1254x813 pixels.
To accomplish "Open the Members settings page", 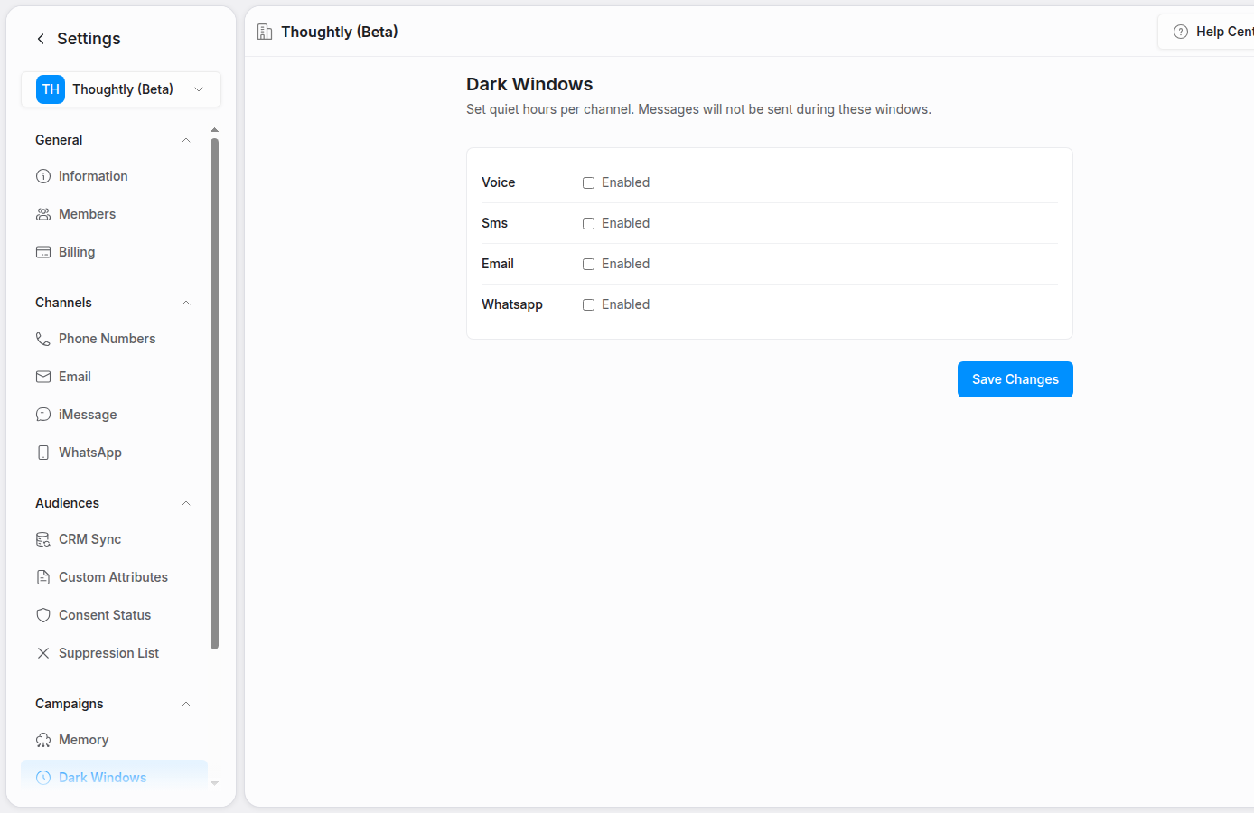I will coord(114,214).
